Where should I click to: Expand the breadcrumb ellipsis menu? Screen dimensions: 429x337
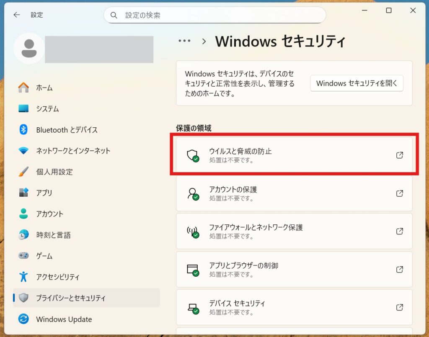(x=184, y=41)
